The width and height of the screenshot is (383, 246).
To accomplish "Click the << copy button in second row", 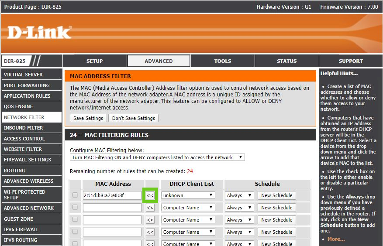I will pos(150,208).
